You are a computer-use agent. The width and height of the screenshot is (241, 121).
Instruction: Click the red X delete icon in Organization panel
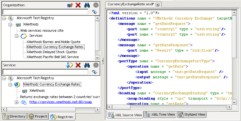pyautogui.click(x=78, y=5)
